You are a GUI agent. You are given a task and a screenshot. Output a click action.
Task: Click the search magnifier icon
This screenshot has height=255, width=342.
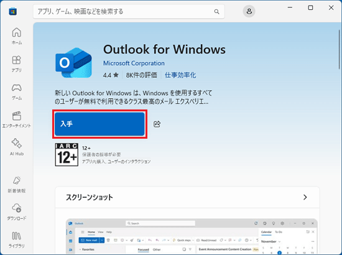216,12
